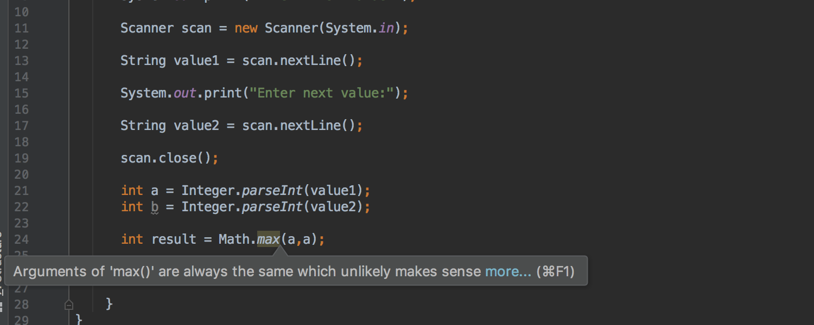
Task: Click gutter line number 11
Action: [21, 28]
